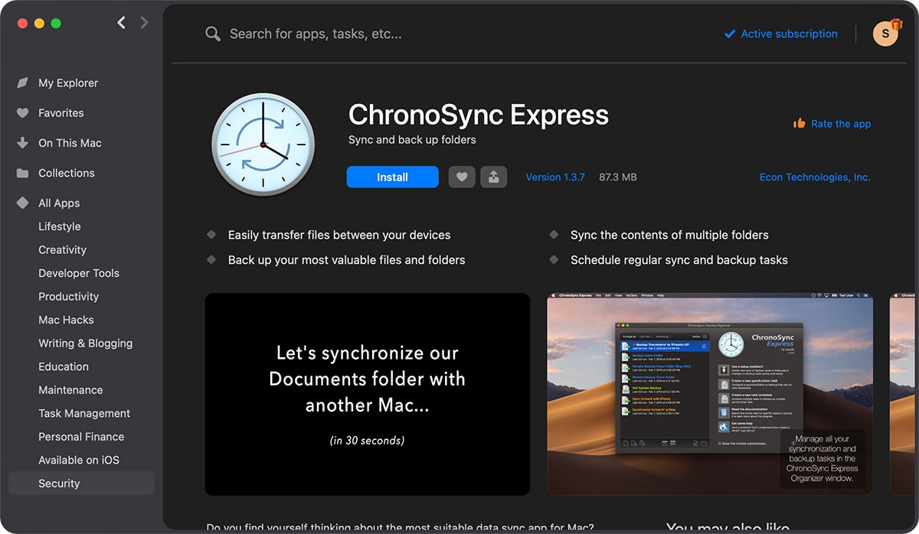Open the user avatar S profile
The width and height of the screenshot is (919, 534).
(x=886, y=34)
